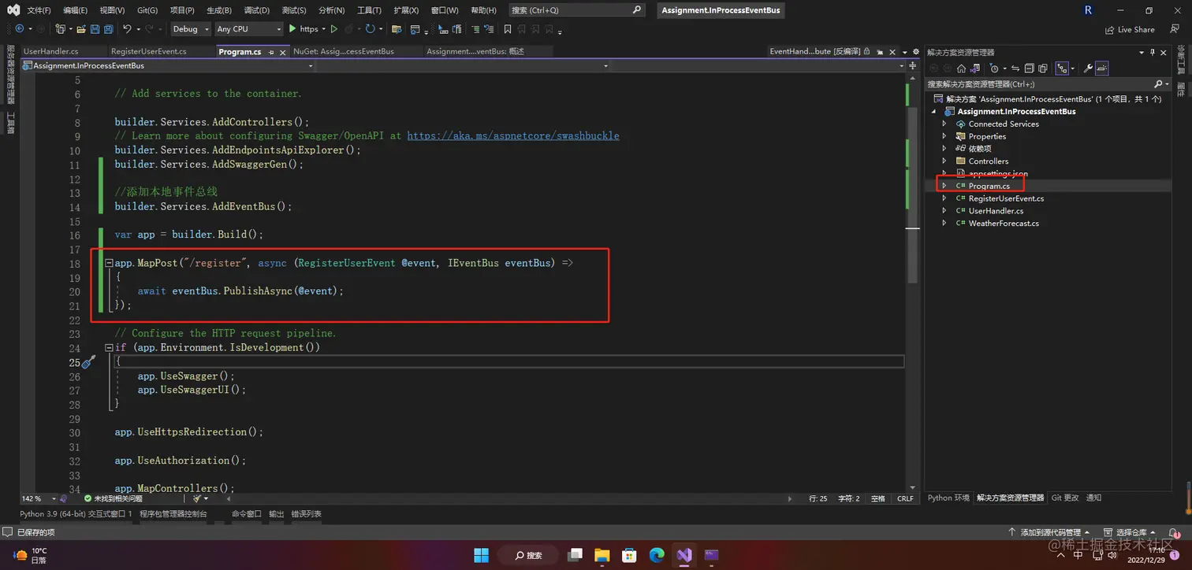Screen dimensions: 1192x570
Task: Open the Git(G) menu
Action: click(147, 10)
